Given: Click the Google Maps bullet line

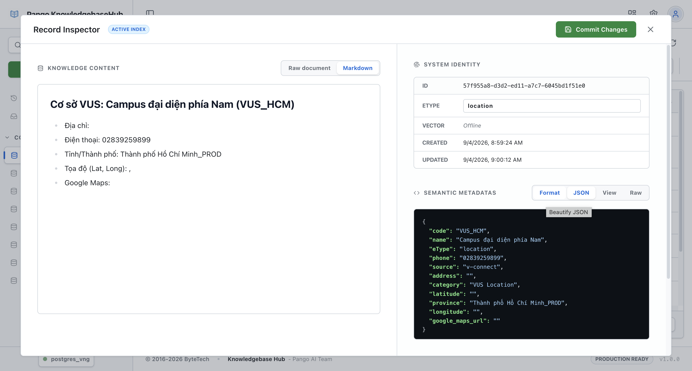Looking at the screenshot, I should (x=87, y=183).
